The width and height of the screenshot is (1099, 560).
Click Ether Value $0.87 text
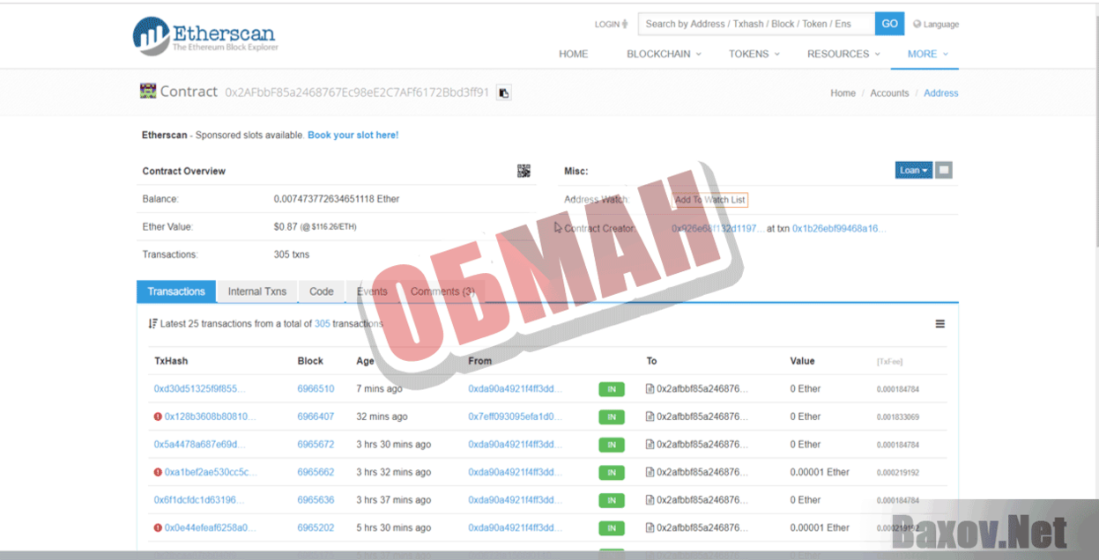tap(315, 226)
